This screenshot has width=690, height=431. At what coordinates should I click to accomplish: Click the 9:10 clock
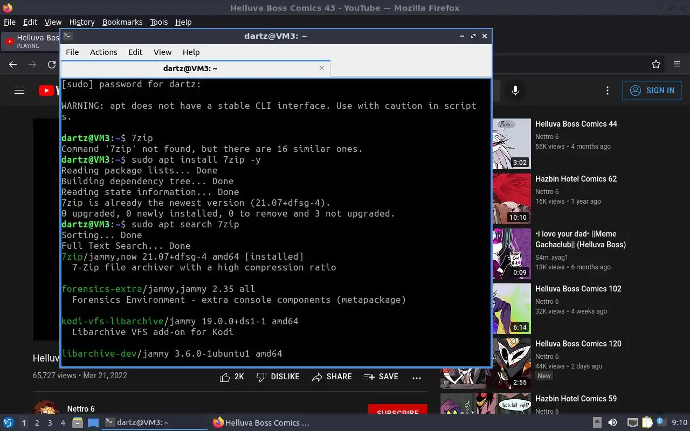[679, 423]
